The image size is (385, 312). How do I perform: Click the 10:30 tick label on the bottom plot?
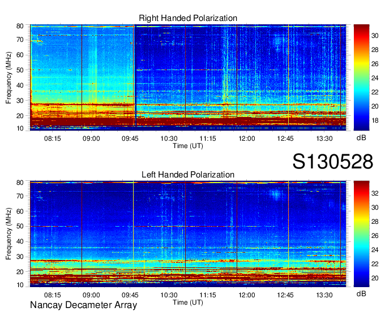point(169,295)
